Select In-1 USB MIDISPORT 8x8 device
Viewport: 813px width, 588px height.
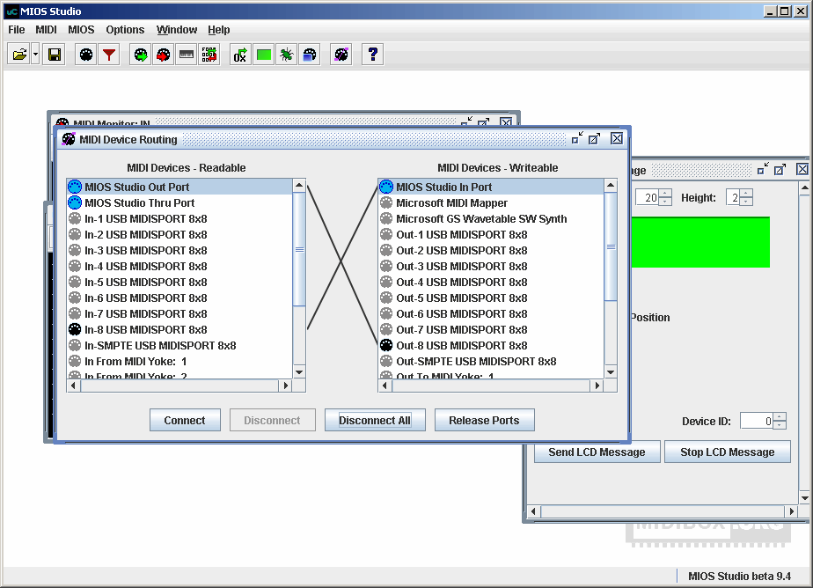[x=179, y=219]
